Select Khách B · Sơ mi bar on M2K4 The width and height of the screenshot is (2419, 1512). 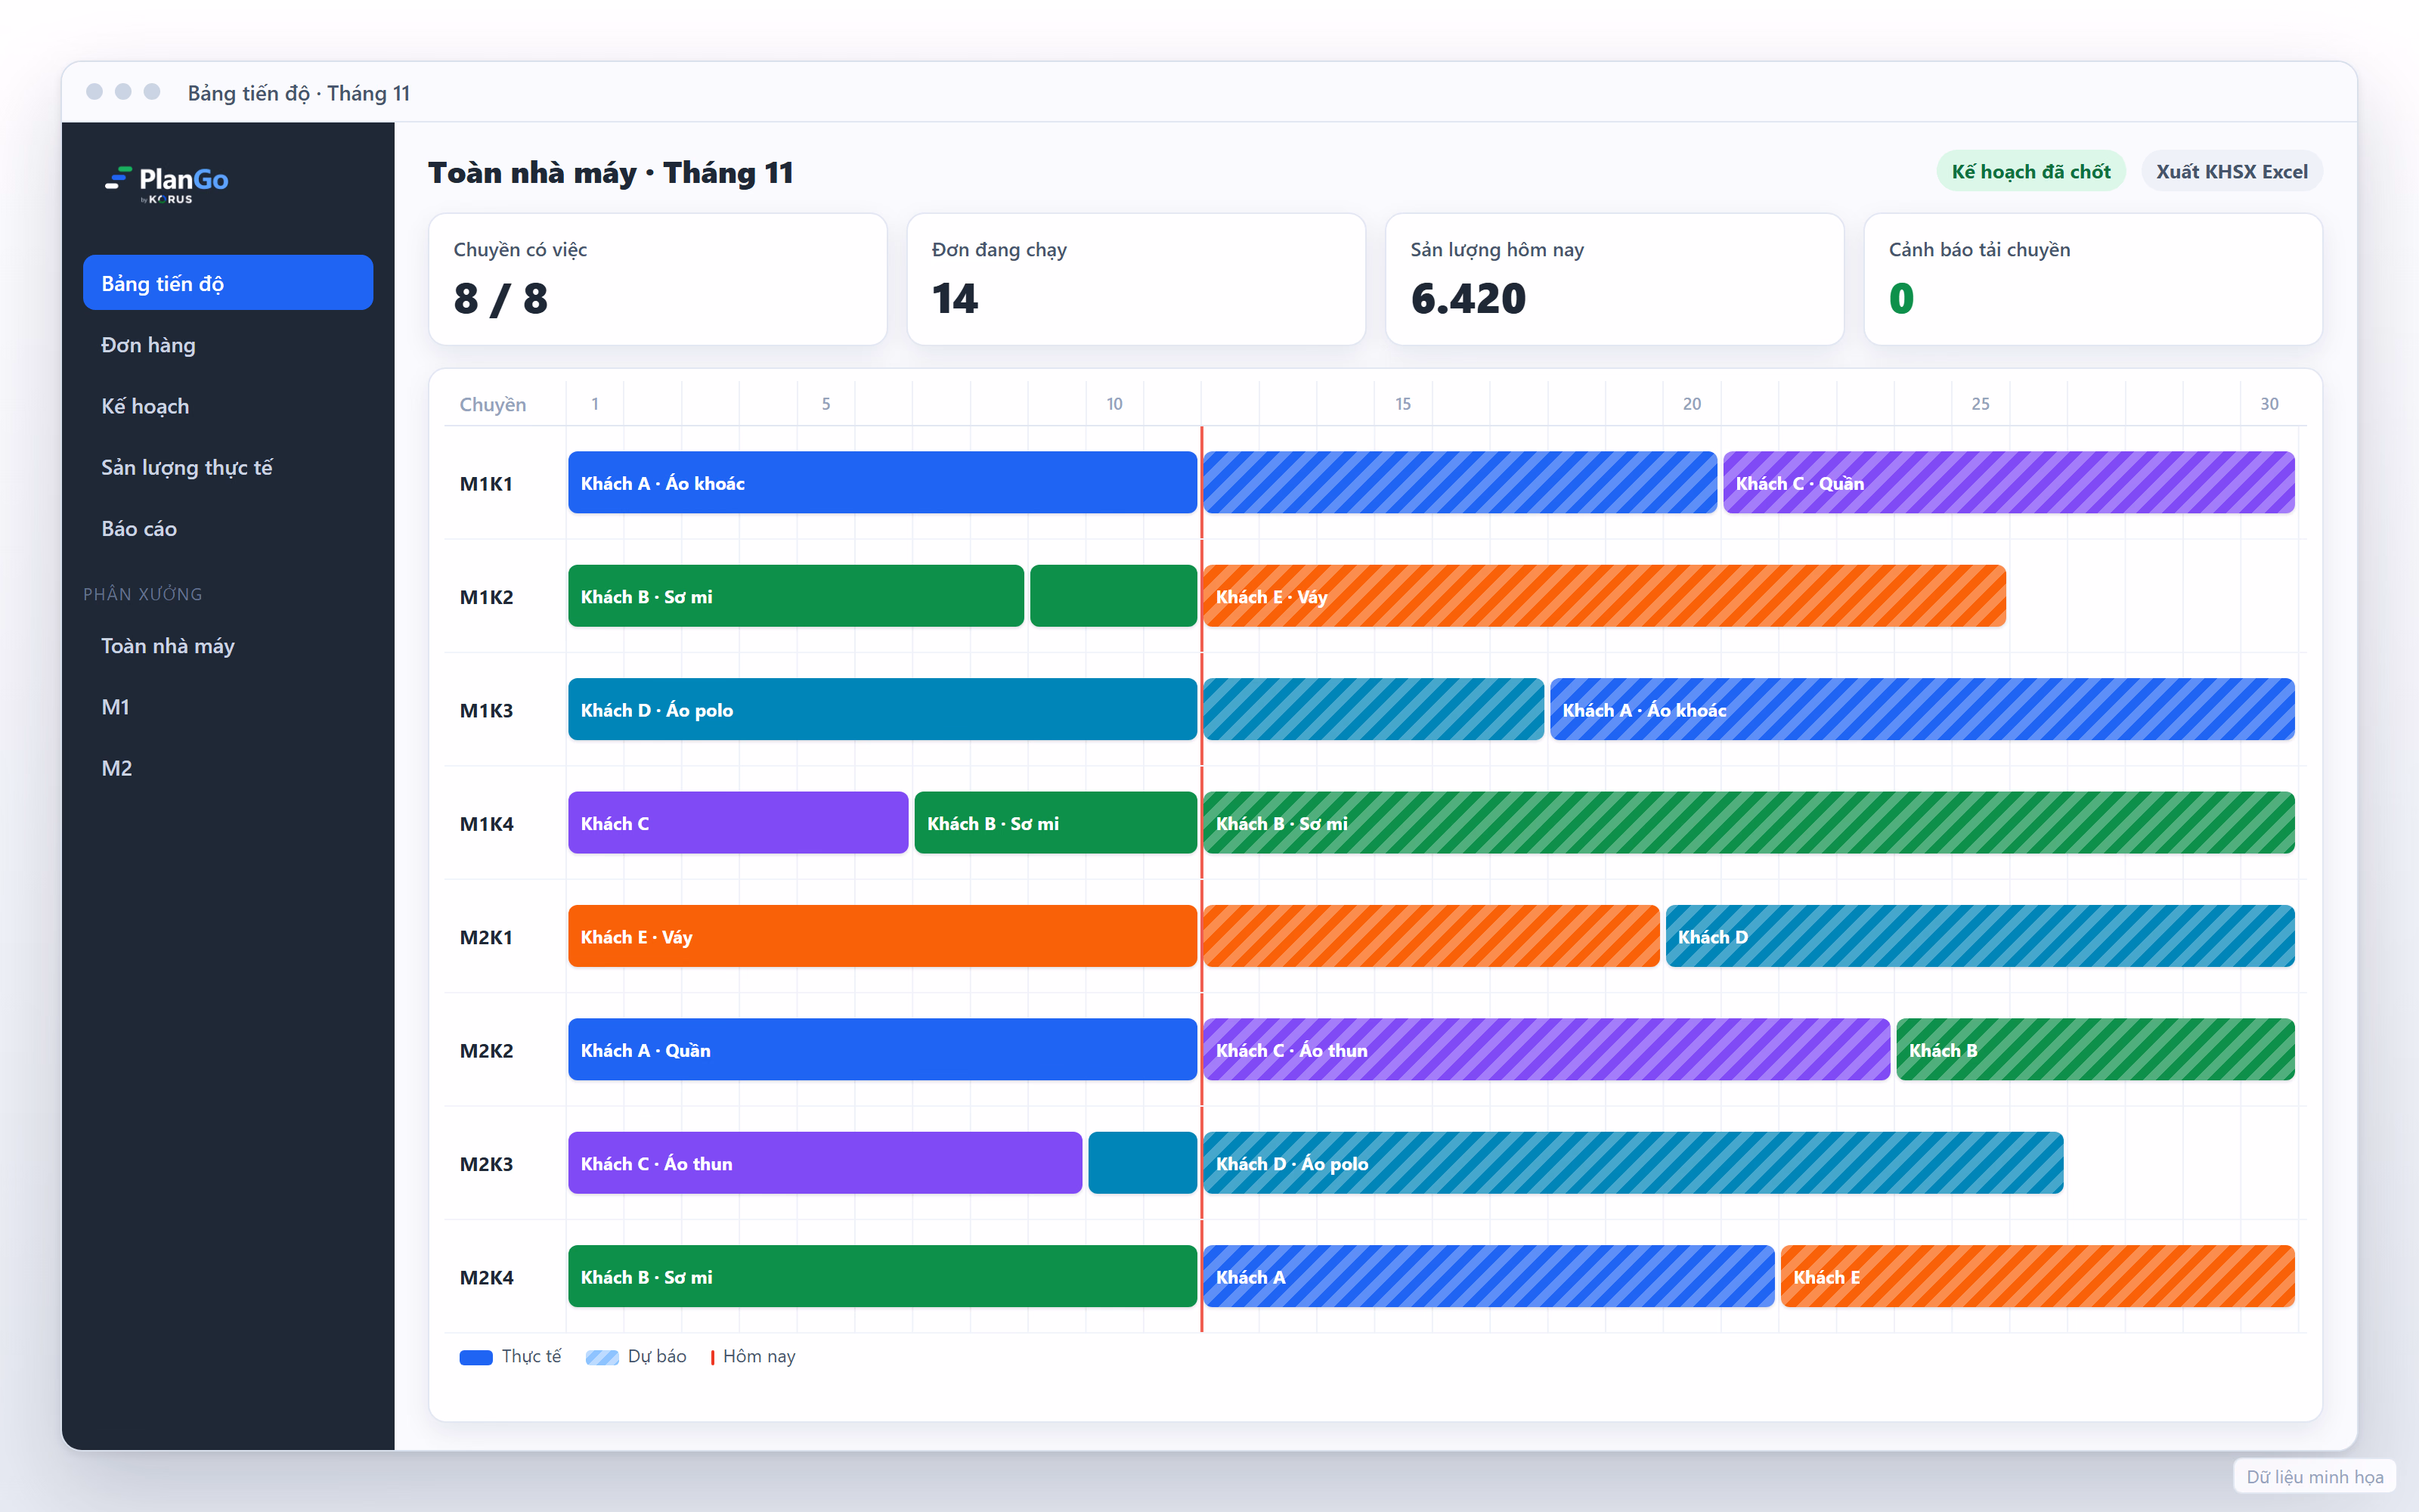pyautogui.click(x=883, y=1277)
